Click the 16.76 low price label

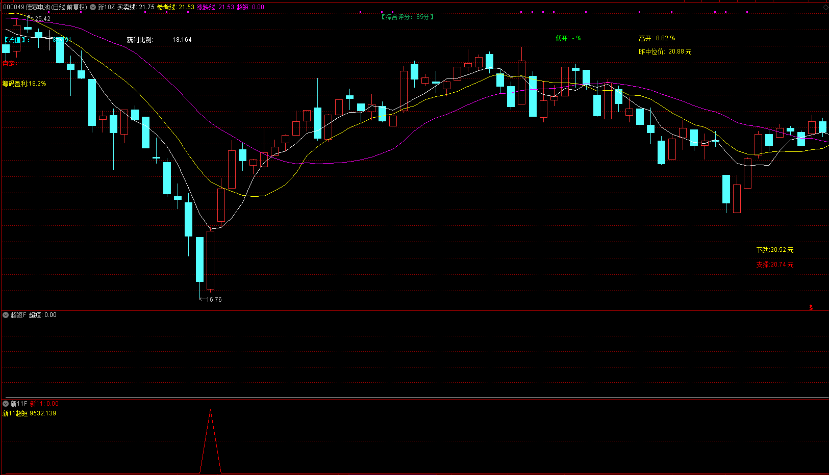pyautogui.click(x=214, y=300)
